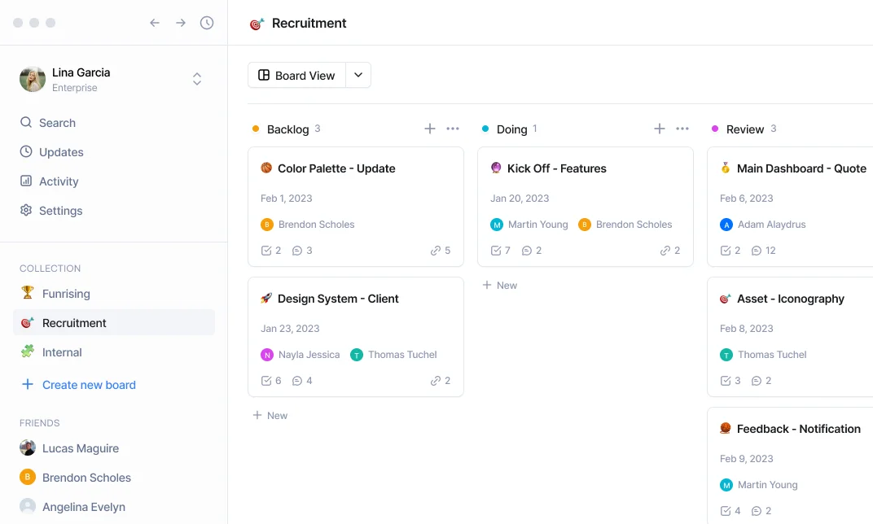Click Create new board
The height and width of the screenshot is (524, 873).
(x=88, y=385)
